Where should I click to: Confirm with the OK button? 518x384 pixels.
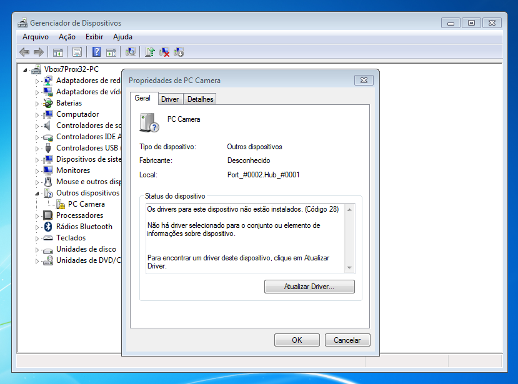[297, 340]
